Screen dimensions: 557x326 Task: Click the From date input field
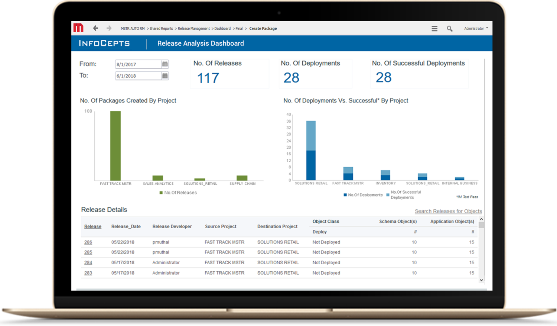[138, 64]
